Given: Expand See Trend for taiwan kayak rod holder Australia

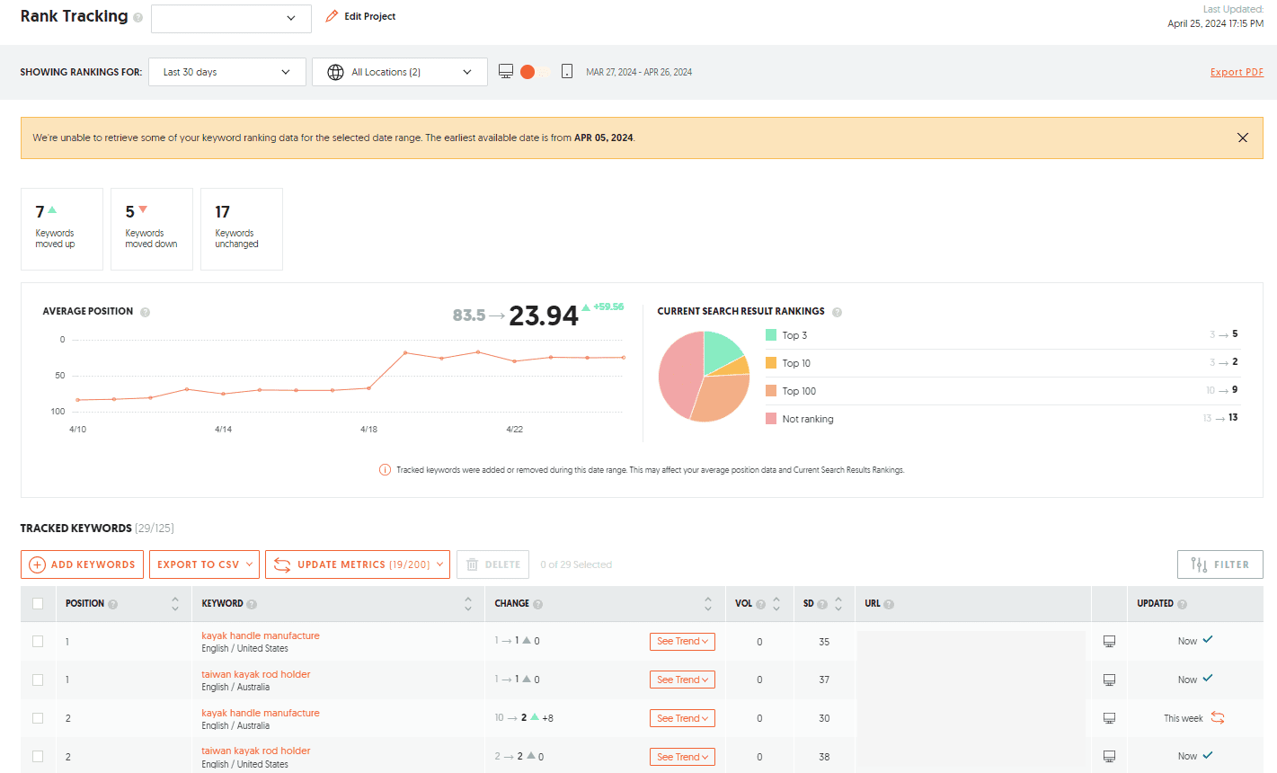Looking at the screenshot, I should point(682,680).
